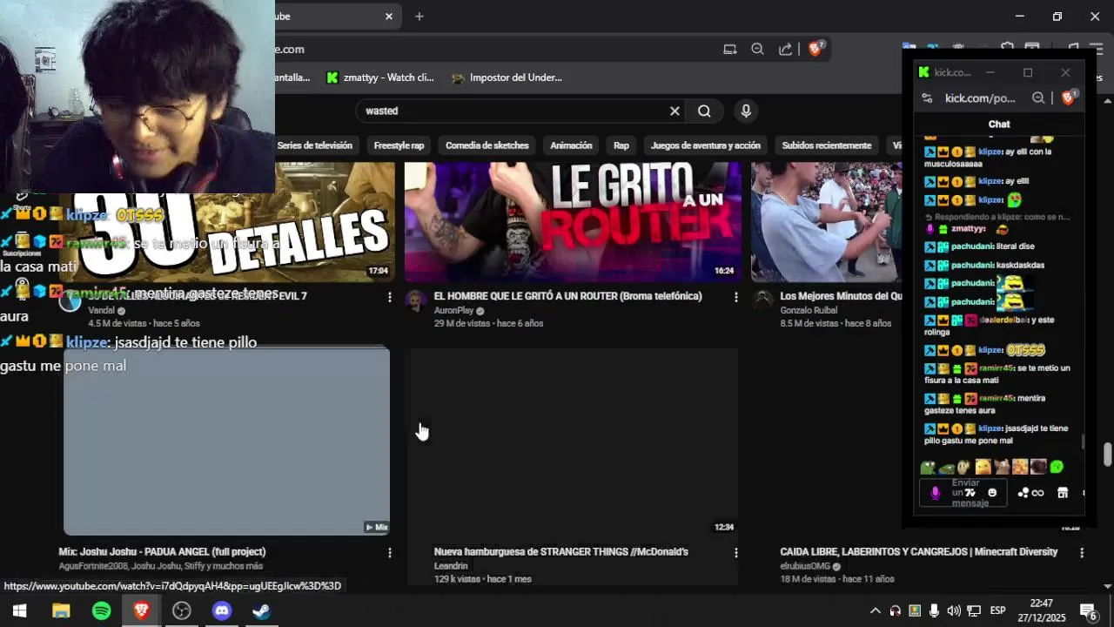The image size is (1114, 627).
Task: Open Steam from the taskbar
Action: [x=262, y=610]
